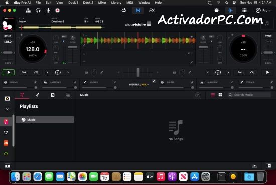Select the Albums library tab icon
Screen dimensions: 276x185
click(53, 95)
